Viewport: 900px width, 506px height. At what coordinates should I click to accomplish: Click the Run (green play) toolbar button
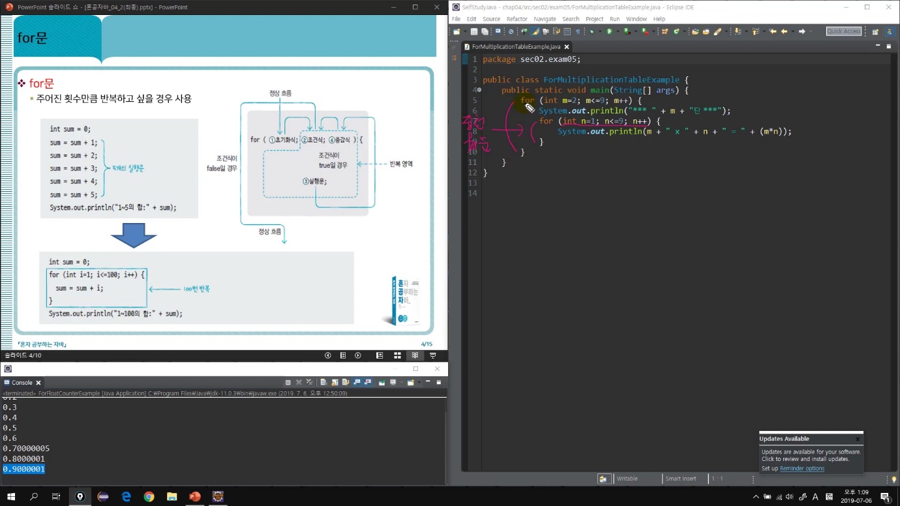click(x=608, y=31)
